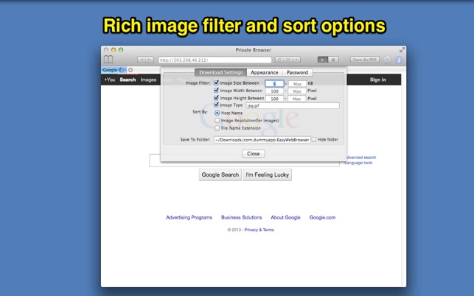Enable the Hide folder checkbox
Image resolution: width=474 pixels, height=296 pixels.
(x=314, y=140)
